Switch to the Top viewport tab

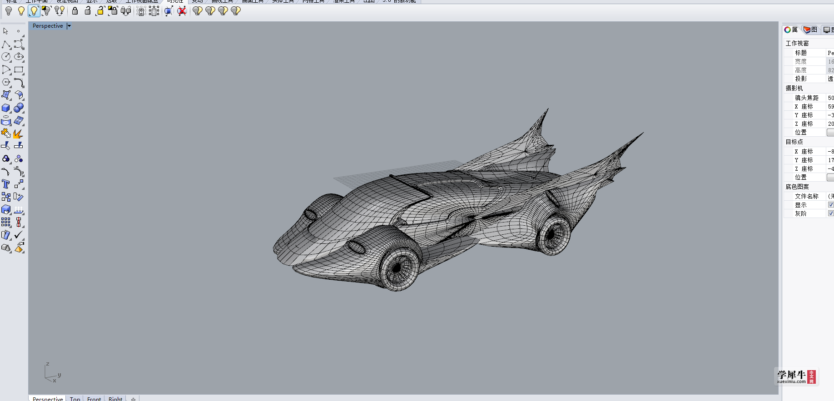coord(75,399)
